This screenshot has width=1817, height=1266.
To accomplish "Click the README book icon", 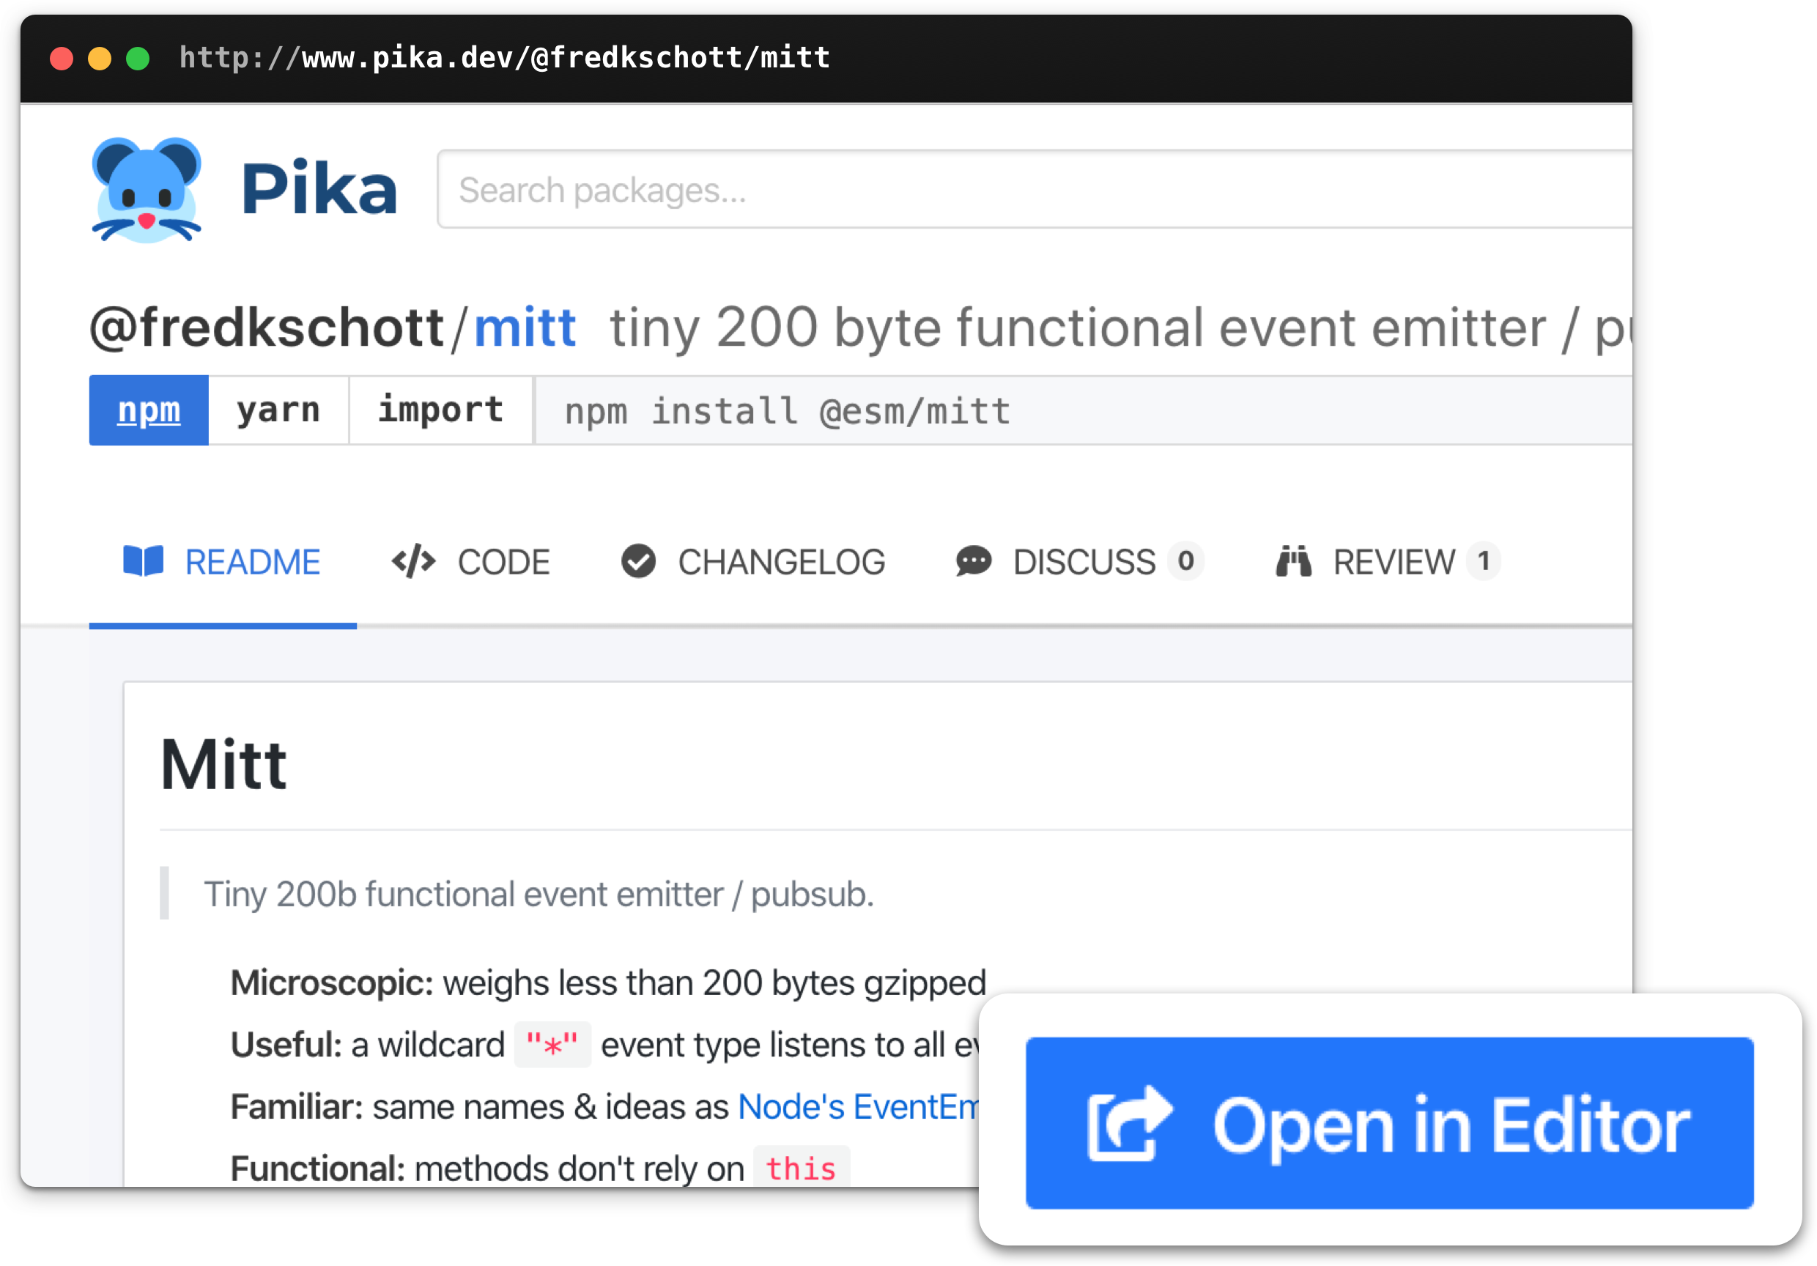I will [144, 562].
